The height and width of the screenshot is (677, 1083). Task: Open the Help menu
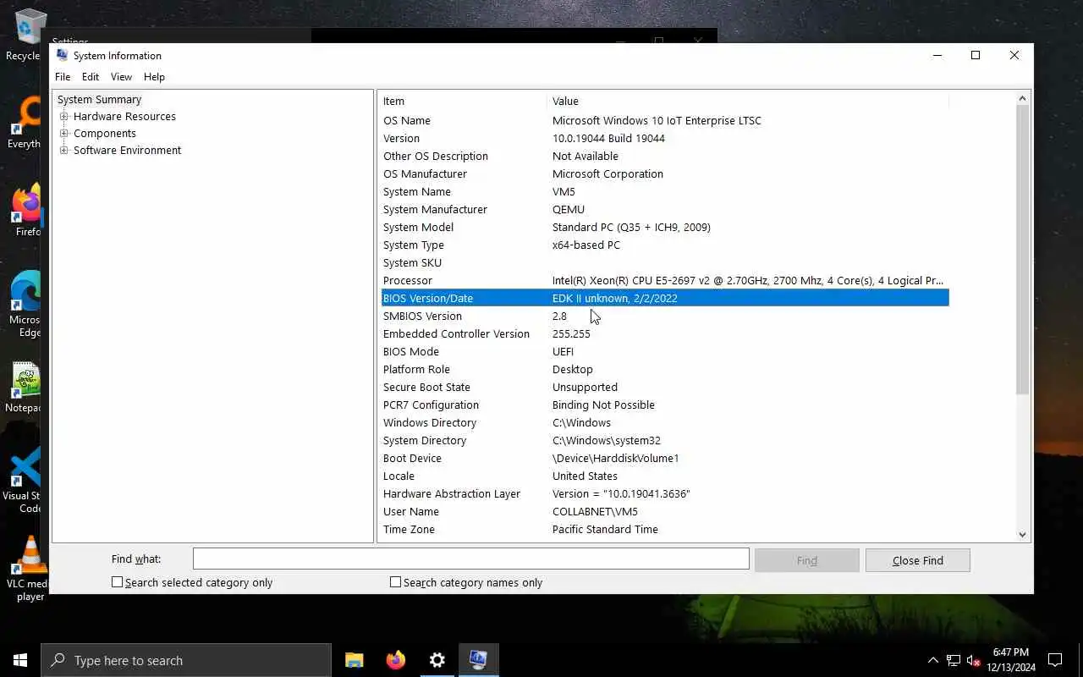click(x=154, y=76)
